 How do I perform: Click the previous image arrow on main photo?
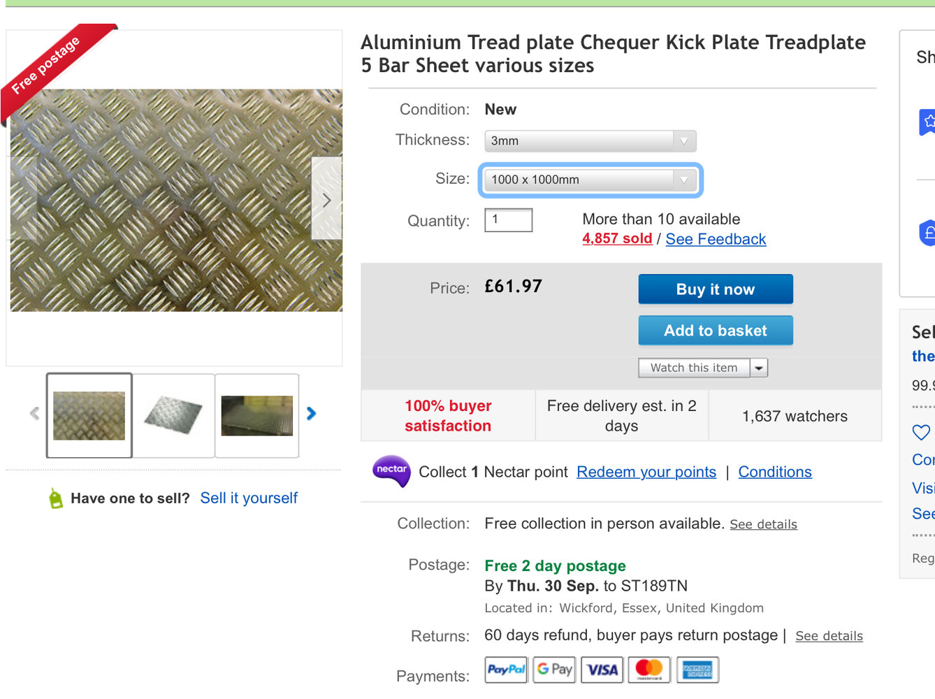(23, 200)
